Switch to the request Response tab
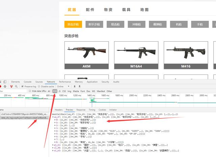 (x=81, y=110)
